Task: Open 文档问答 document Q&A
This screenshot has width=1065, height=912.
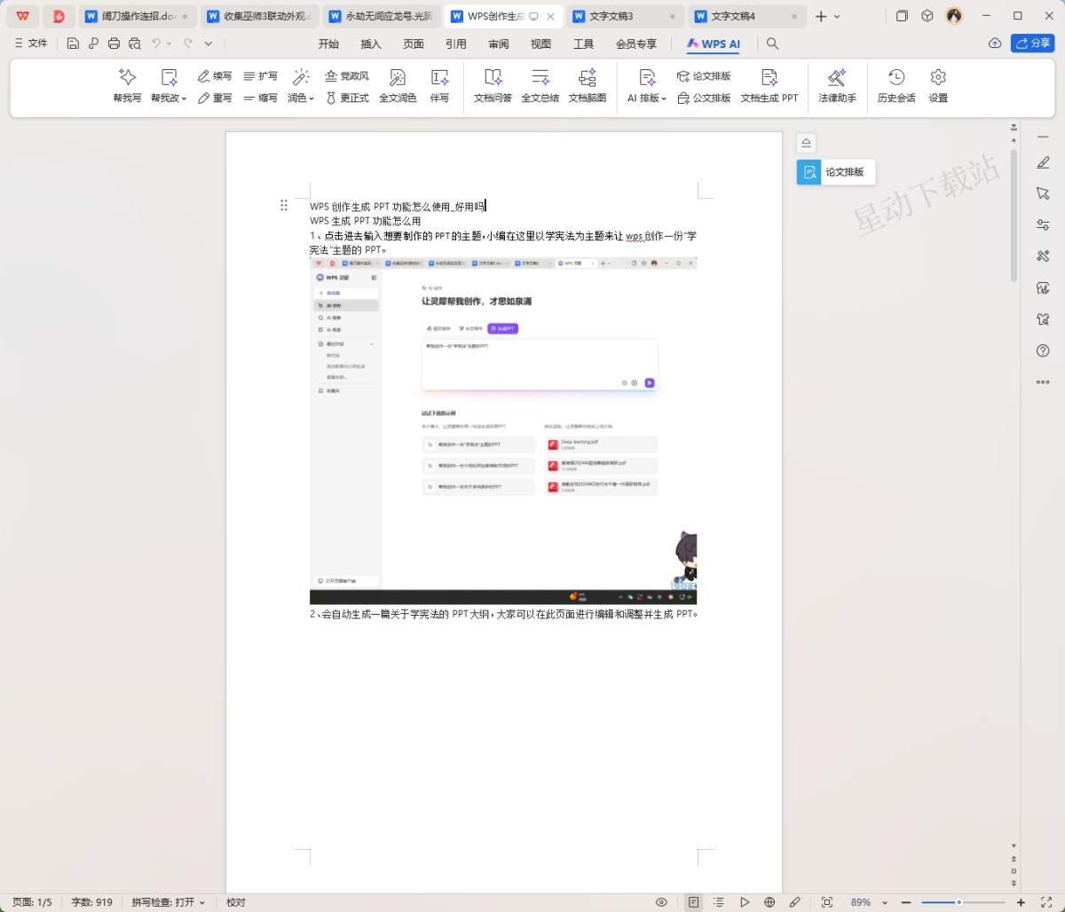Action: click(x=493, y=86)
